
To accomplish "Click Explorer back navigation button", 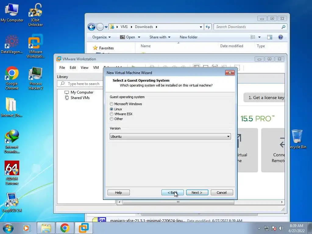I will pos(91,27).
